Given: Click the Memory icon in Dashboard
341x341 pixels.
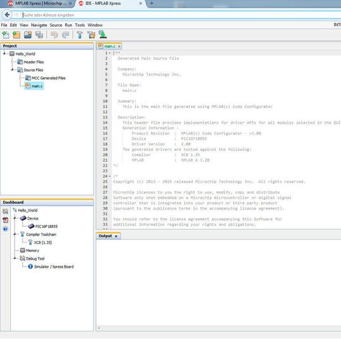Looking at the screenshot, I should (x=22, y=250).
